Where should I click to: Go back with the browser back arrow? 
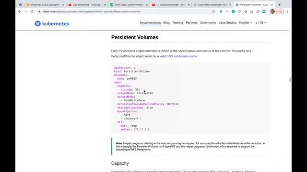[x=20, y=11]
